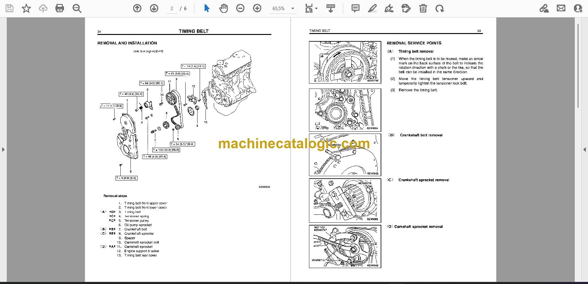Choose the selection arrow tool
Screen dimensions: 588x284
[x=207, y=9]
